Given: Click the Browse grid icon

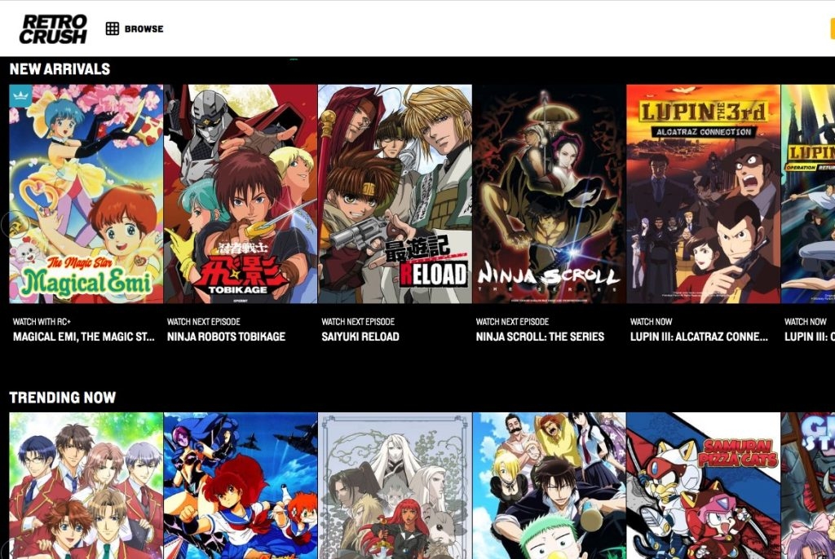Looking at the screenshot, I should [113, 29].
